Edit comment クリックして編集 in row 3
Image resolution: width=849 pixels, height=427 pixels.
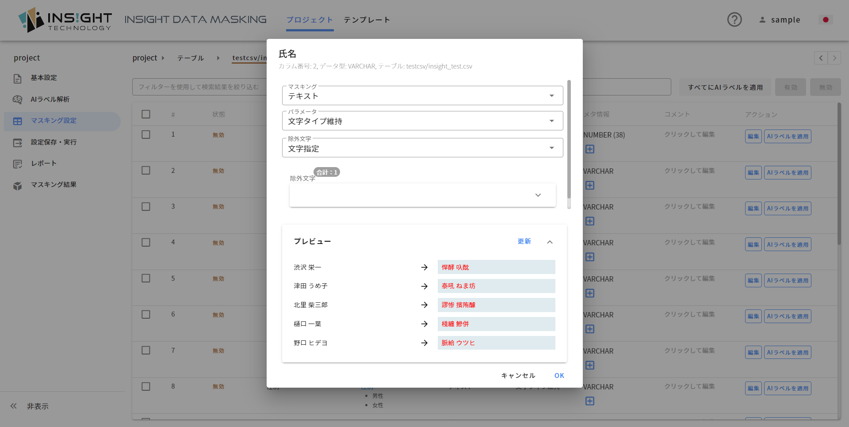(x=689, y=206)
